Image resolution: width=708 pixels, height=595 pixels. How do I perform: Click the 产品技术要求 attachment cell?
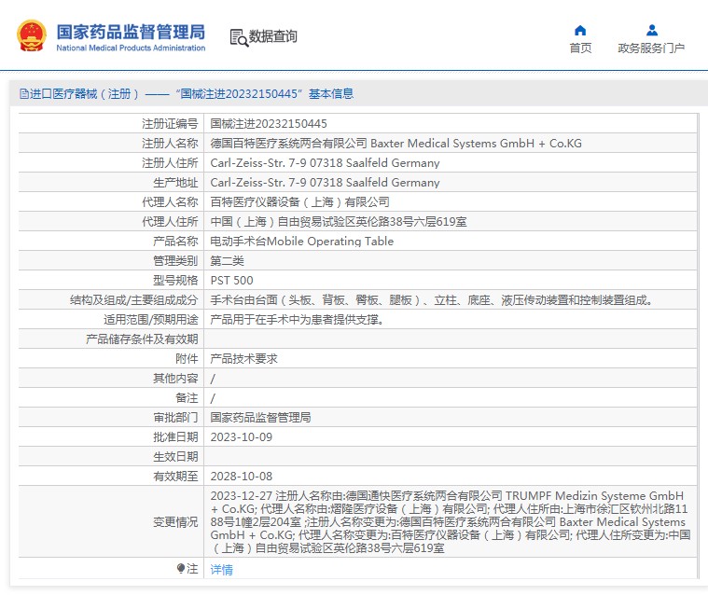pyautogui.click(x=243, y=358)
